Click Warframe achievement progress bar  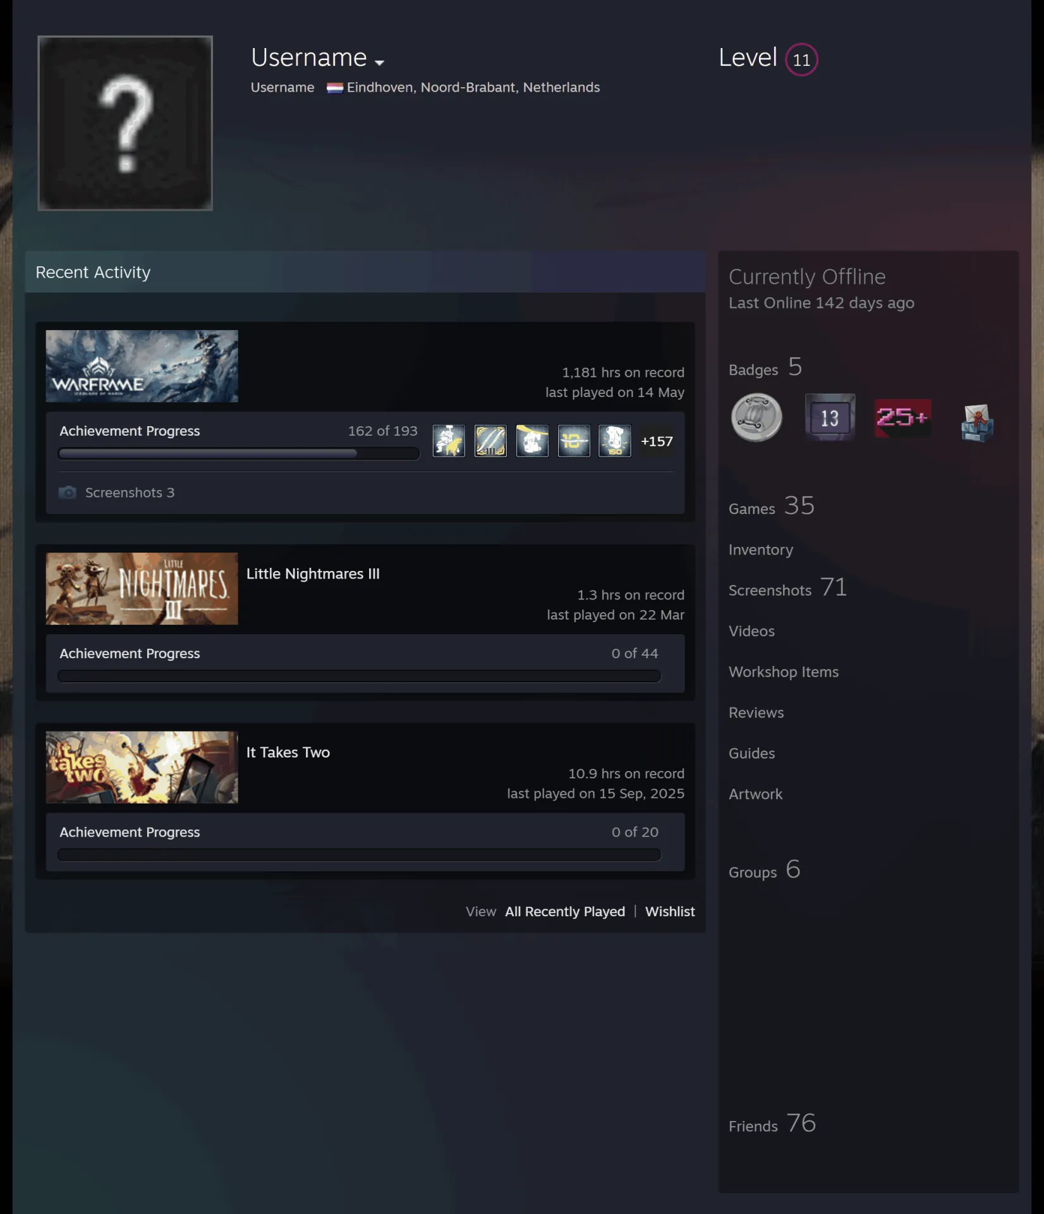point(238,453)
